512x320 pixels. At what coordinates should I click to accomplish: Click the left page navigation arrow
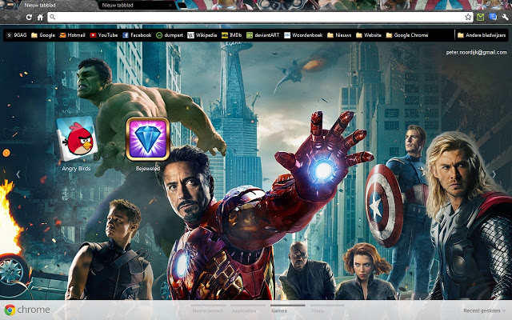click(18, 174)
